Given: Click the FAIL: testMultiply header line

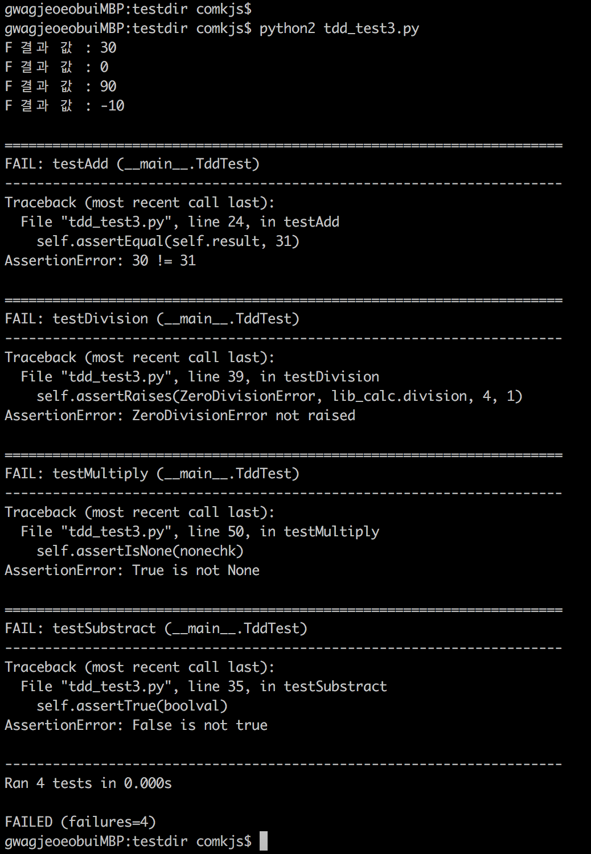Looking at the screenshot, I should click(x=151, y=474).
